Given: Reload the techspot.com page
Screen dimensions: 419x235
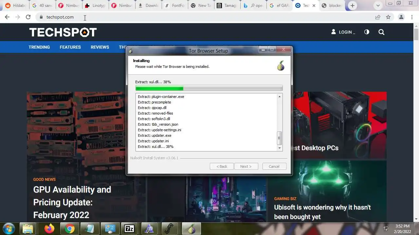Looking at the screenshot, I should pos(28,17).
